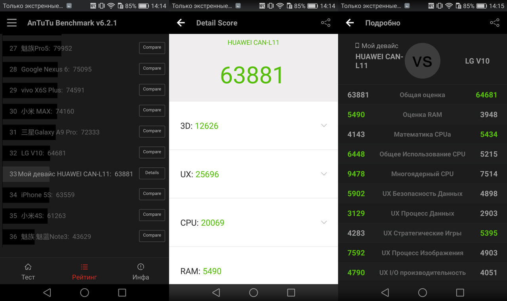Image resolution: width=507 pixels, height=301 pixels.
Task: Tap the RAM: 5490 row
Action: coord(253,266)
